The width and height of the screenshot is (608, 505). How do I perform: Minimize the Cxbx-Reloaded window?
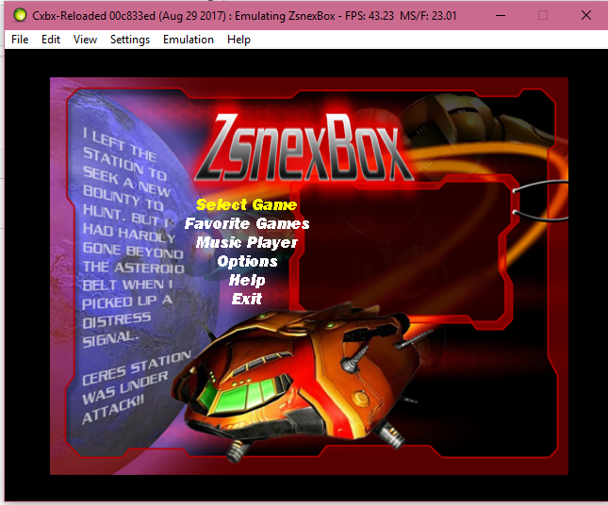(x=501, y=15)
